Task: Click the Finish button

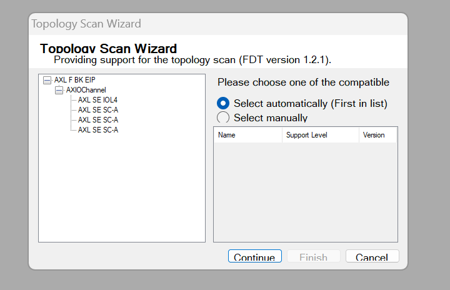Action: point(314,256)
